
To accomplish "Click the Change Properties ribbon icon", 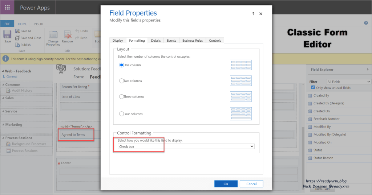I will pos(53,35).
